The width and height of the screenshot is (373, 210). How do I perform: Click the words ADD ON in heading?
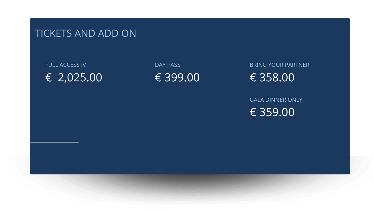tap(117, 33)
